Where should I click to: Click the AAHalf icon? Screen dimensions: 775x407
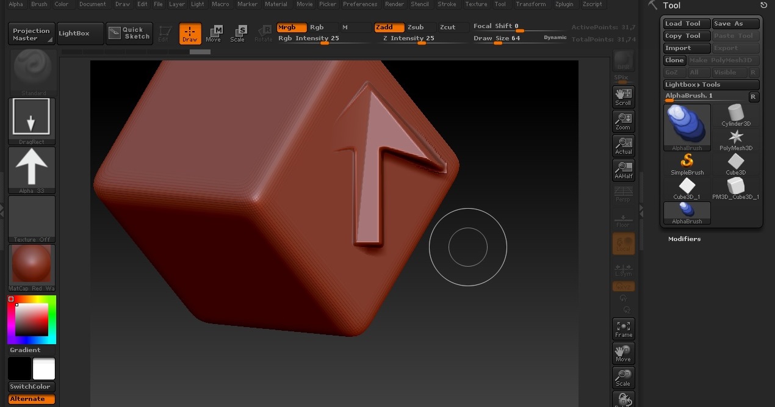pyautogui.click(x=623, y=170)
